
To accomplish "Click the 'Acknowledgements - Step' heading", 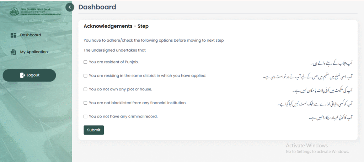I will [x=116, y=26].
